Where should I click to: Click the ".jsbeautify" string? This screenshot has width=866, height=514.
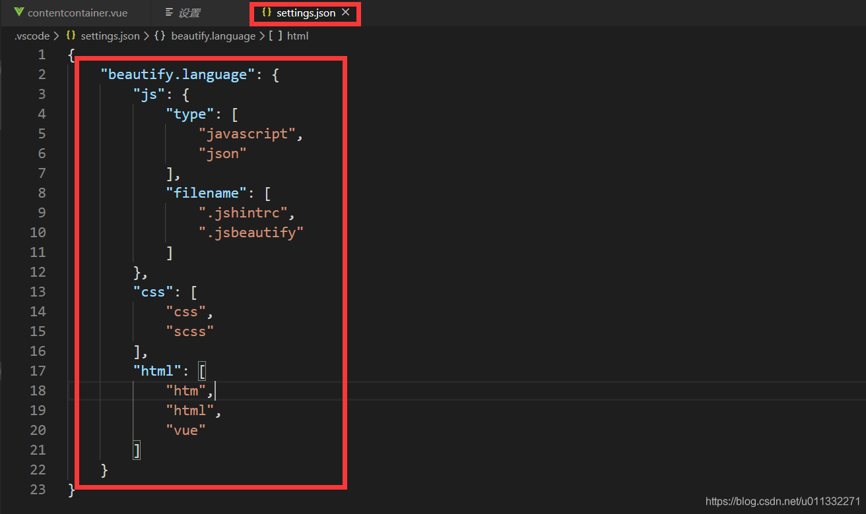click(x=251, y=233)
